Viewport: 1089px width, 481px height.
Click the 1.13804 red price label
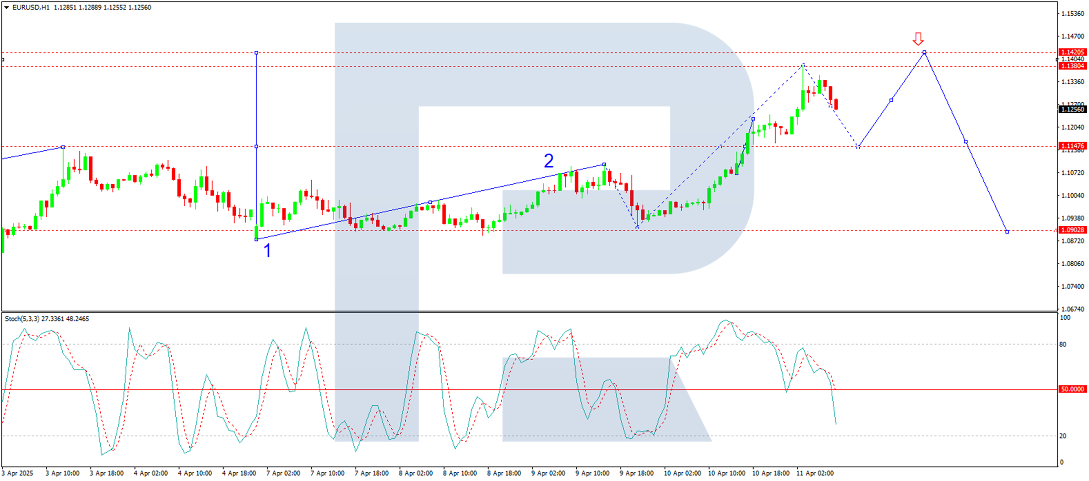(1072, 66)
